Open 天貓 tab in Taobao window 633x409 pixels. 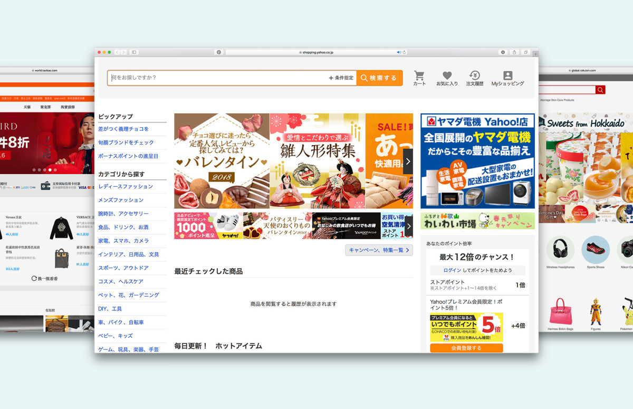[x=27, y=107]
